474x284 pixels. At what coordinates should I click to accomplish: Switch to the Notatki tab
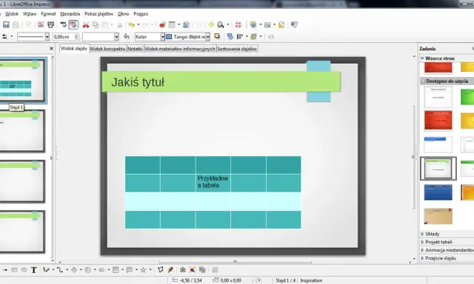[x=135, y=49]
